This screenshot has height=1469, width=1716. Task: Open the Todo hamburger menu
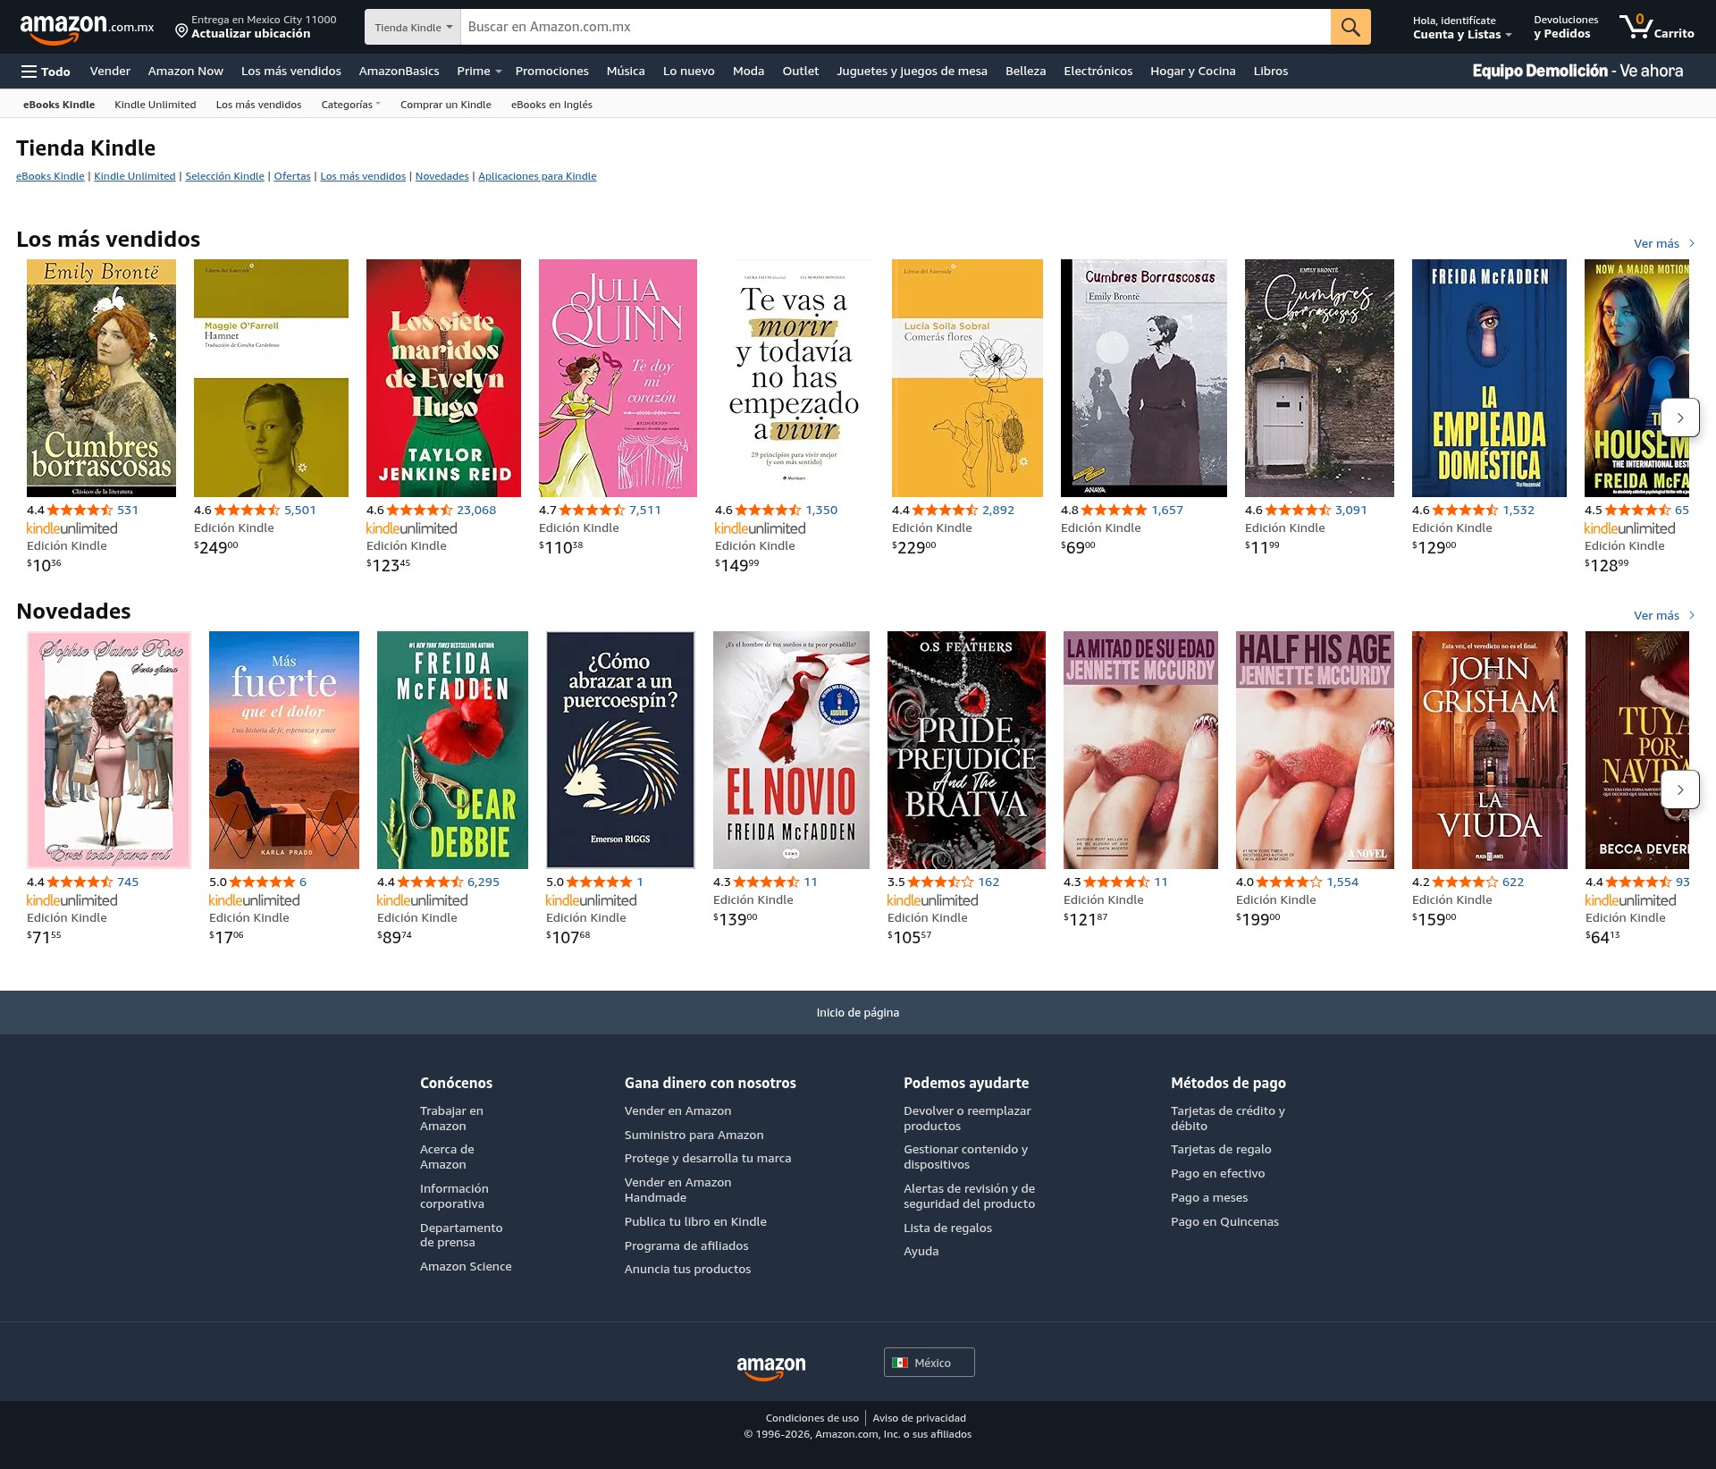click(x=46, y=72)
